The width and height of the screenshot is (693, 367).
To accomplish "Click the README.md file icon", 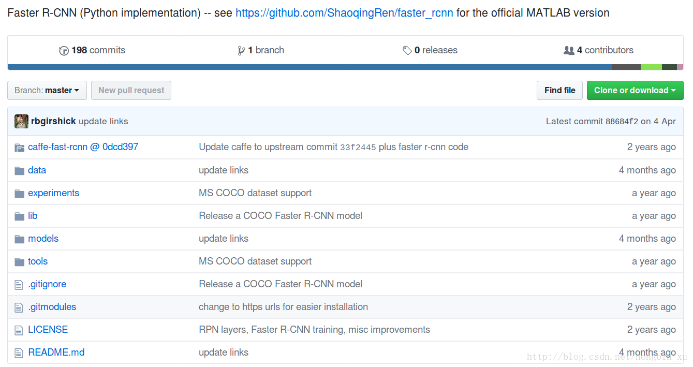I will (19, 353).
